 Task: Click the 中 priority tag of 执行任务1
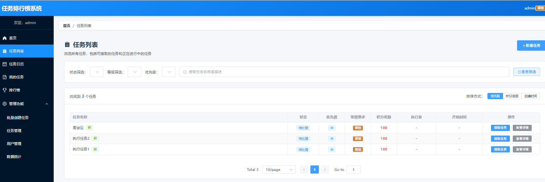[332, 150]
